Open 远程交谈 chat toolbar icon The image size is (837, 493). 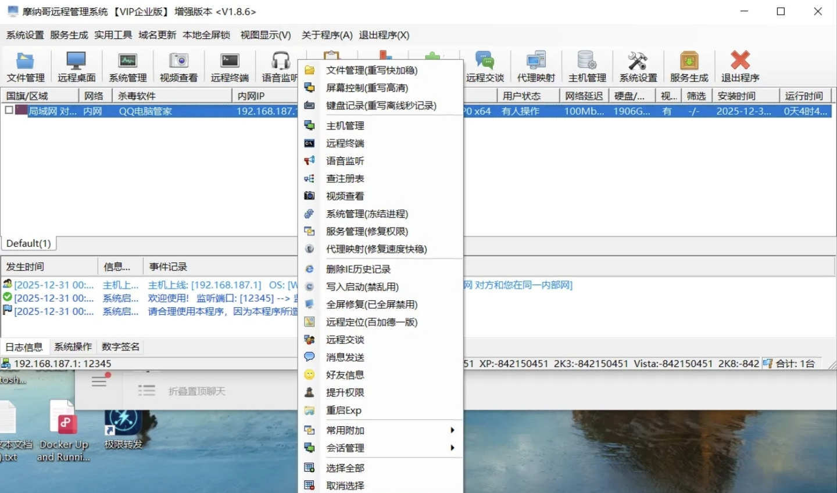pos(485,65)
